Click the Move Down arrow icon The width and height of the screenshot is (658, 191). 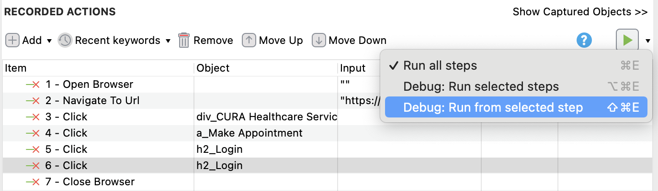(318, 41)
